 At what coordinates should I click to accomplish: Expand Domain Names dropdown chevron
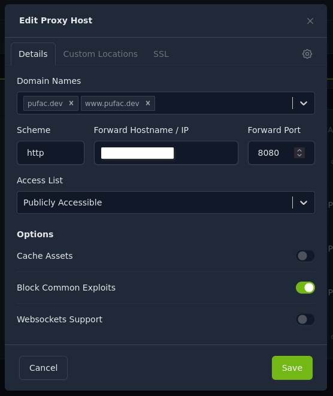click(304, 103)
